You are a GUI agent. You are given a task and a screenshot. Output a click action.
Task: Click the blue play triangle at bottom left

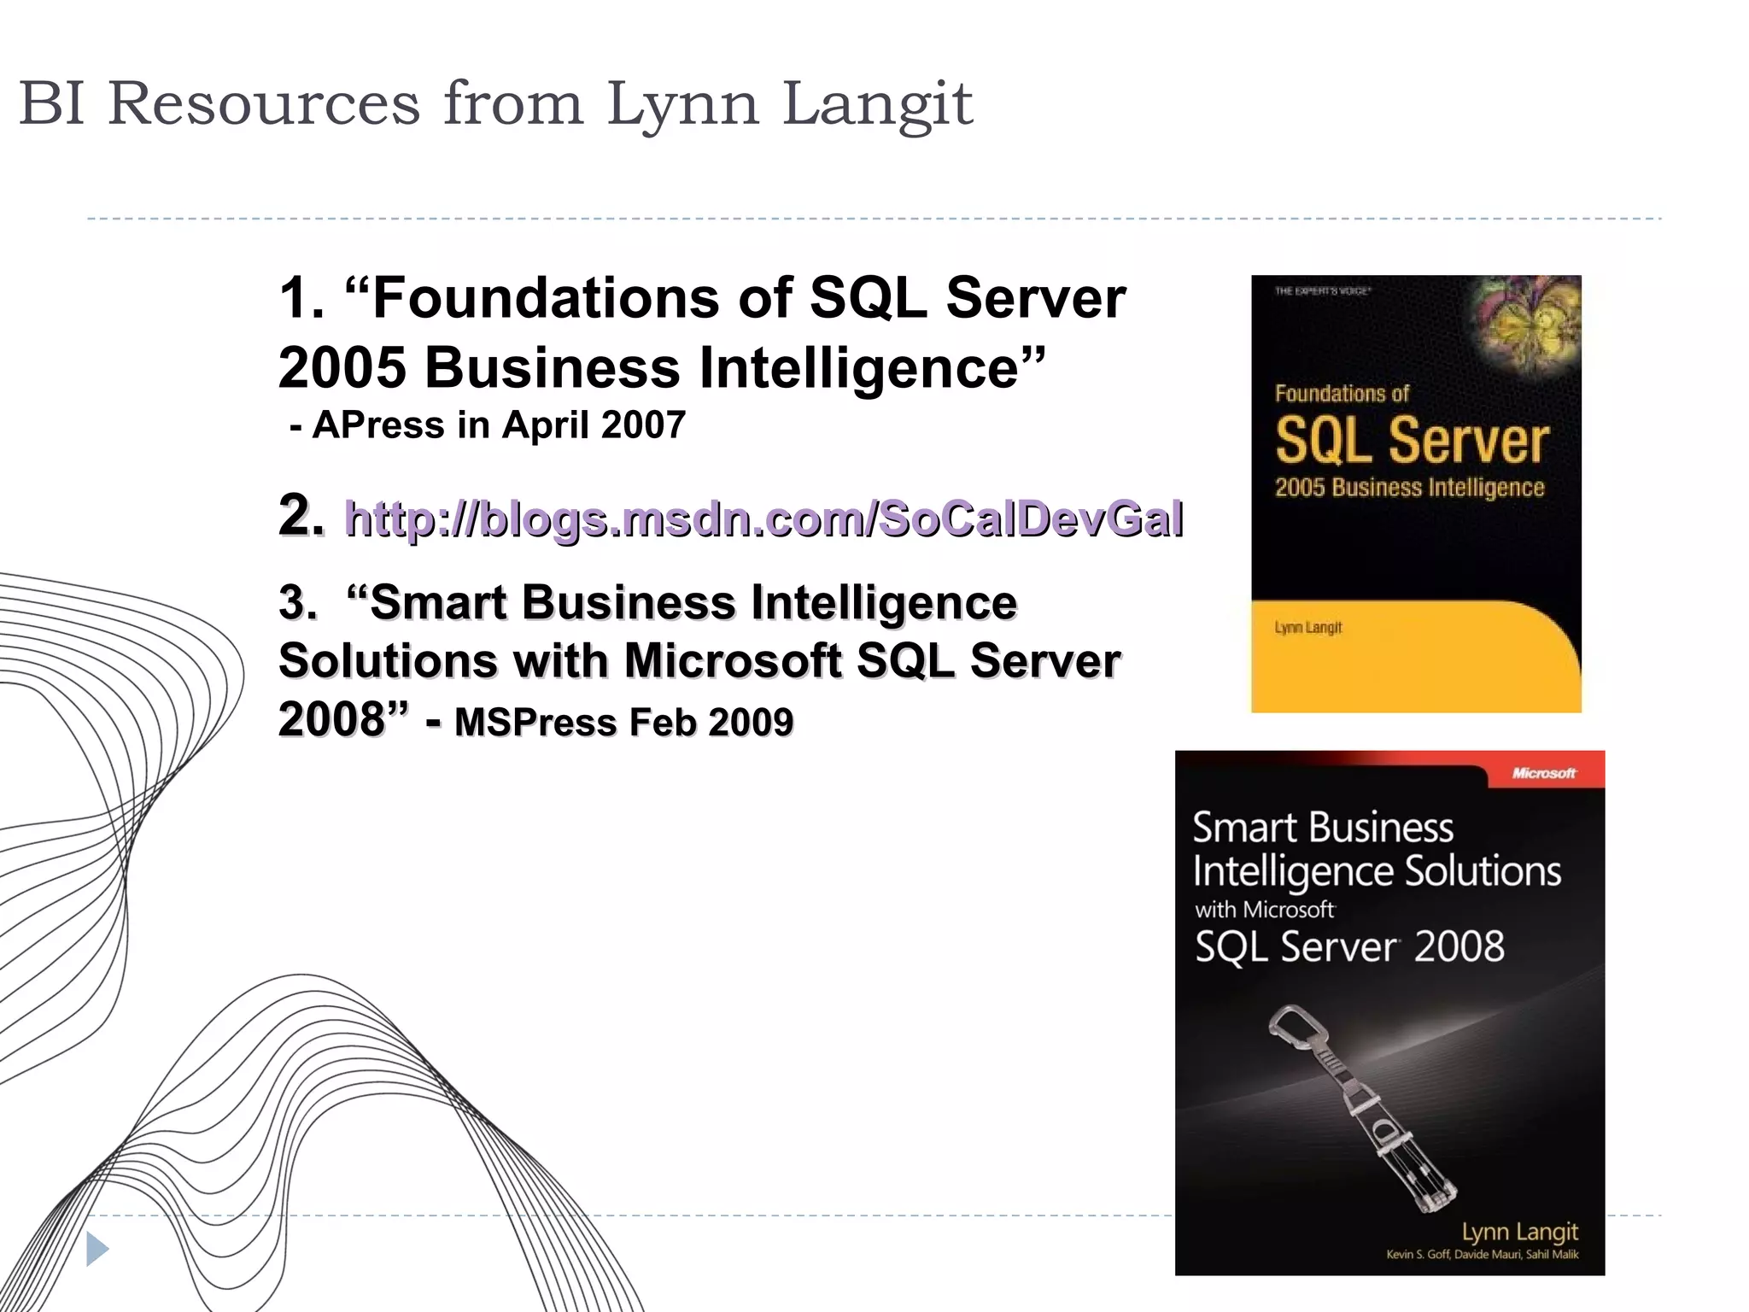point(97,1249)
